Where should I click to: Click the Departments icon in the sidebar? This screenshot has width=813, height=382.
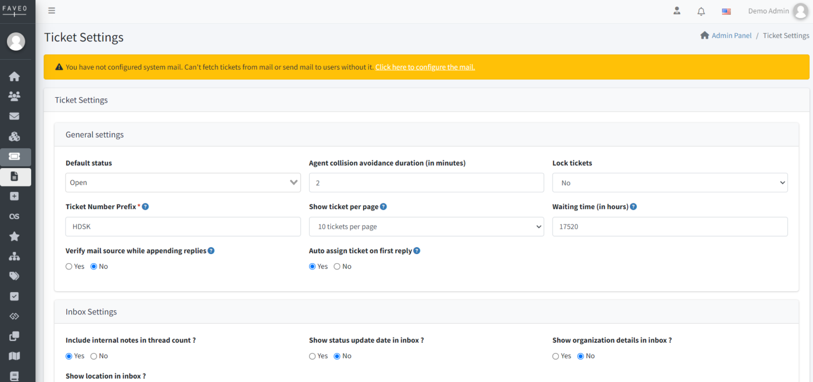[x=15, y=136]
